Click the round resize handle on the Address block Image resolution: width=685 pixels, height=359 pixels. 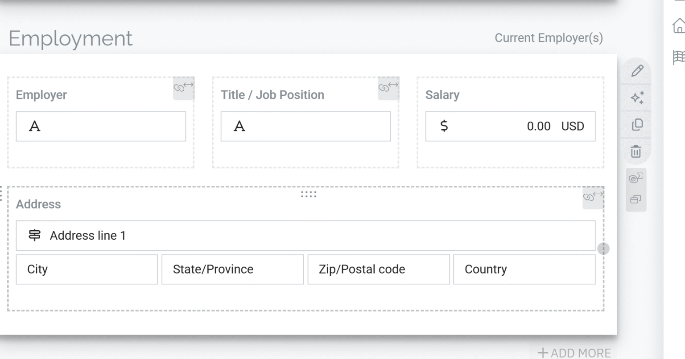pos(603,249)
